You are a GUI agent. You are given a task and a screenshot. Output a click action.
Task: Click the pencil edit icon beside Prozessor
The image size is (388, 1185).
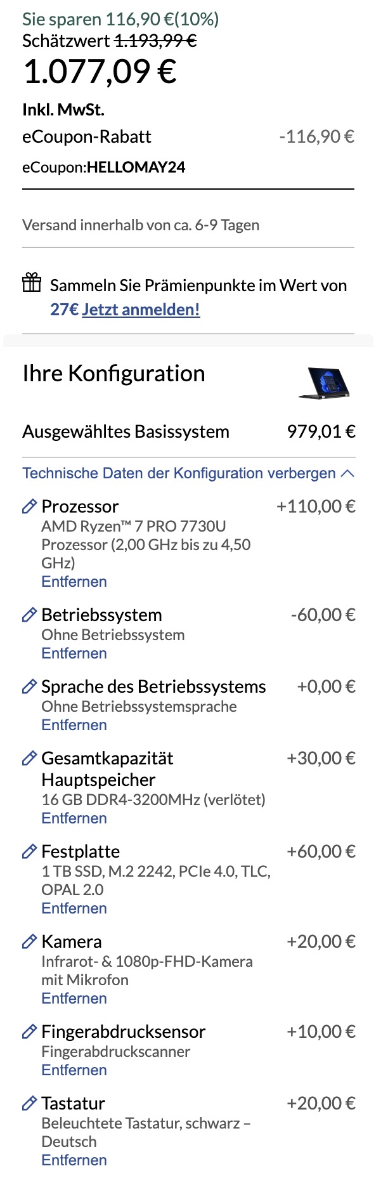point(29,506)
